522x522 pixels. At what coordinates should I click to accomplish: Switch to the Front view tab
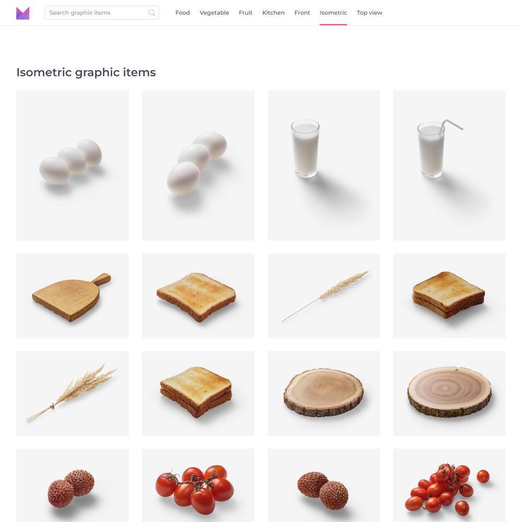tap(302, 13)
